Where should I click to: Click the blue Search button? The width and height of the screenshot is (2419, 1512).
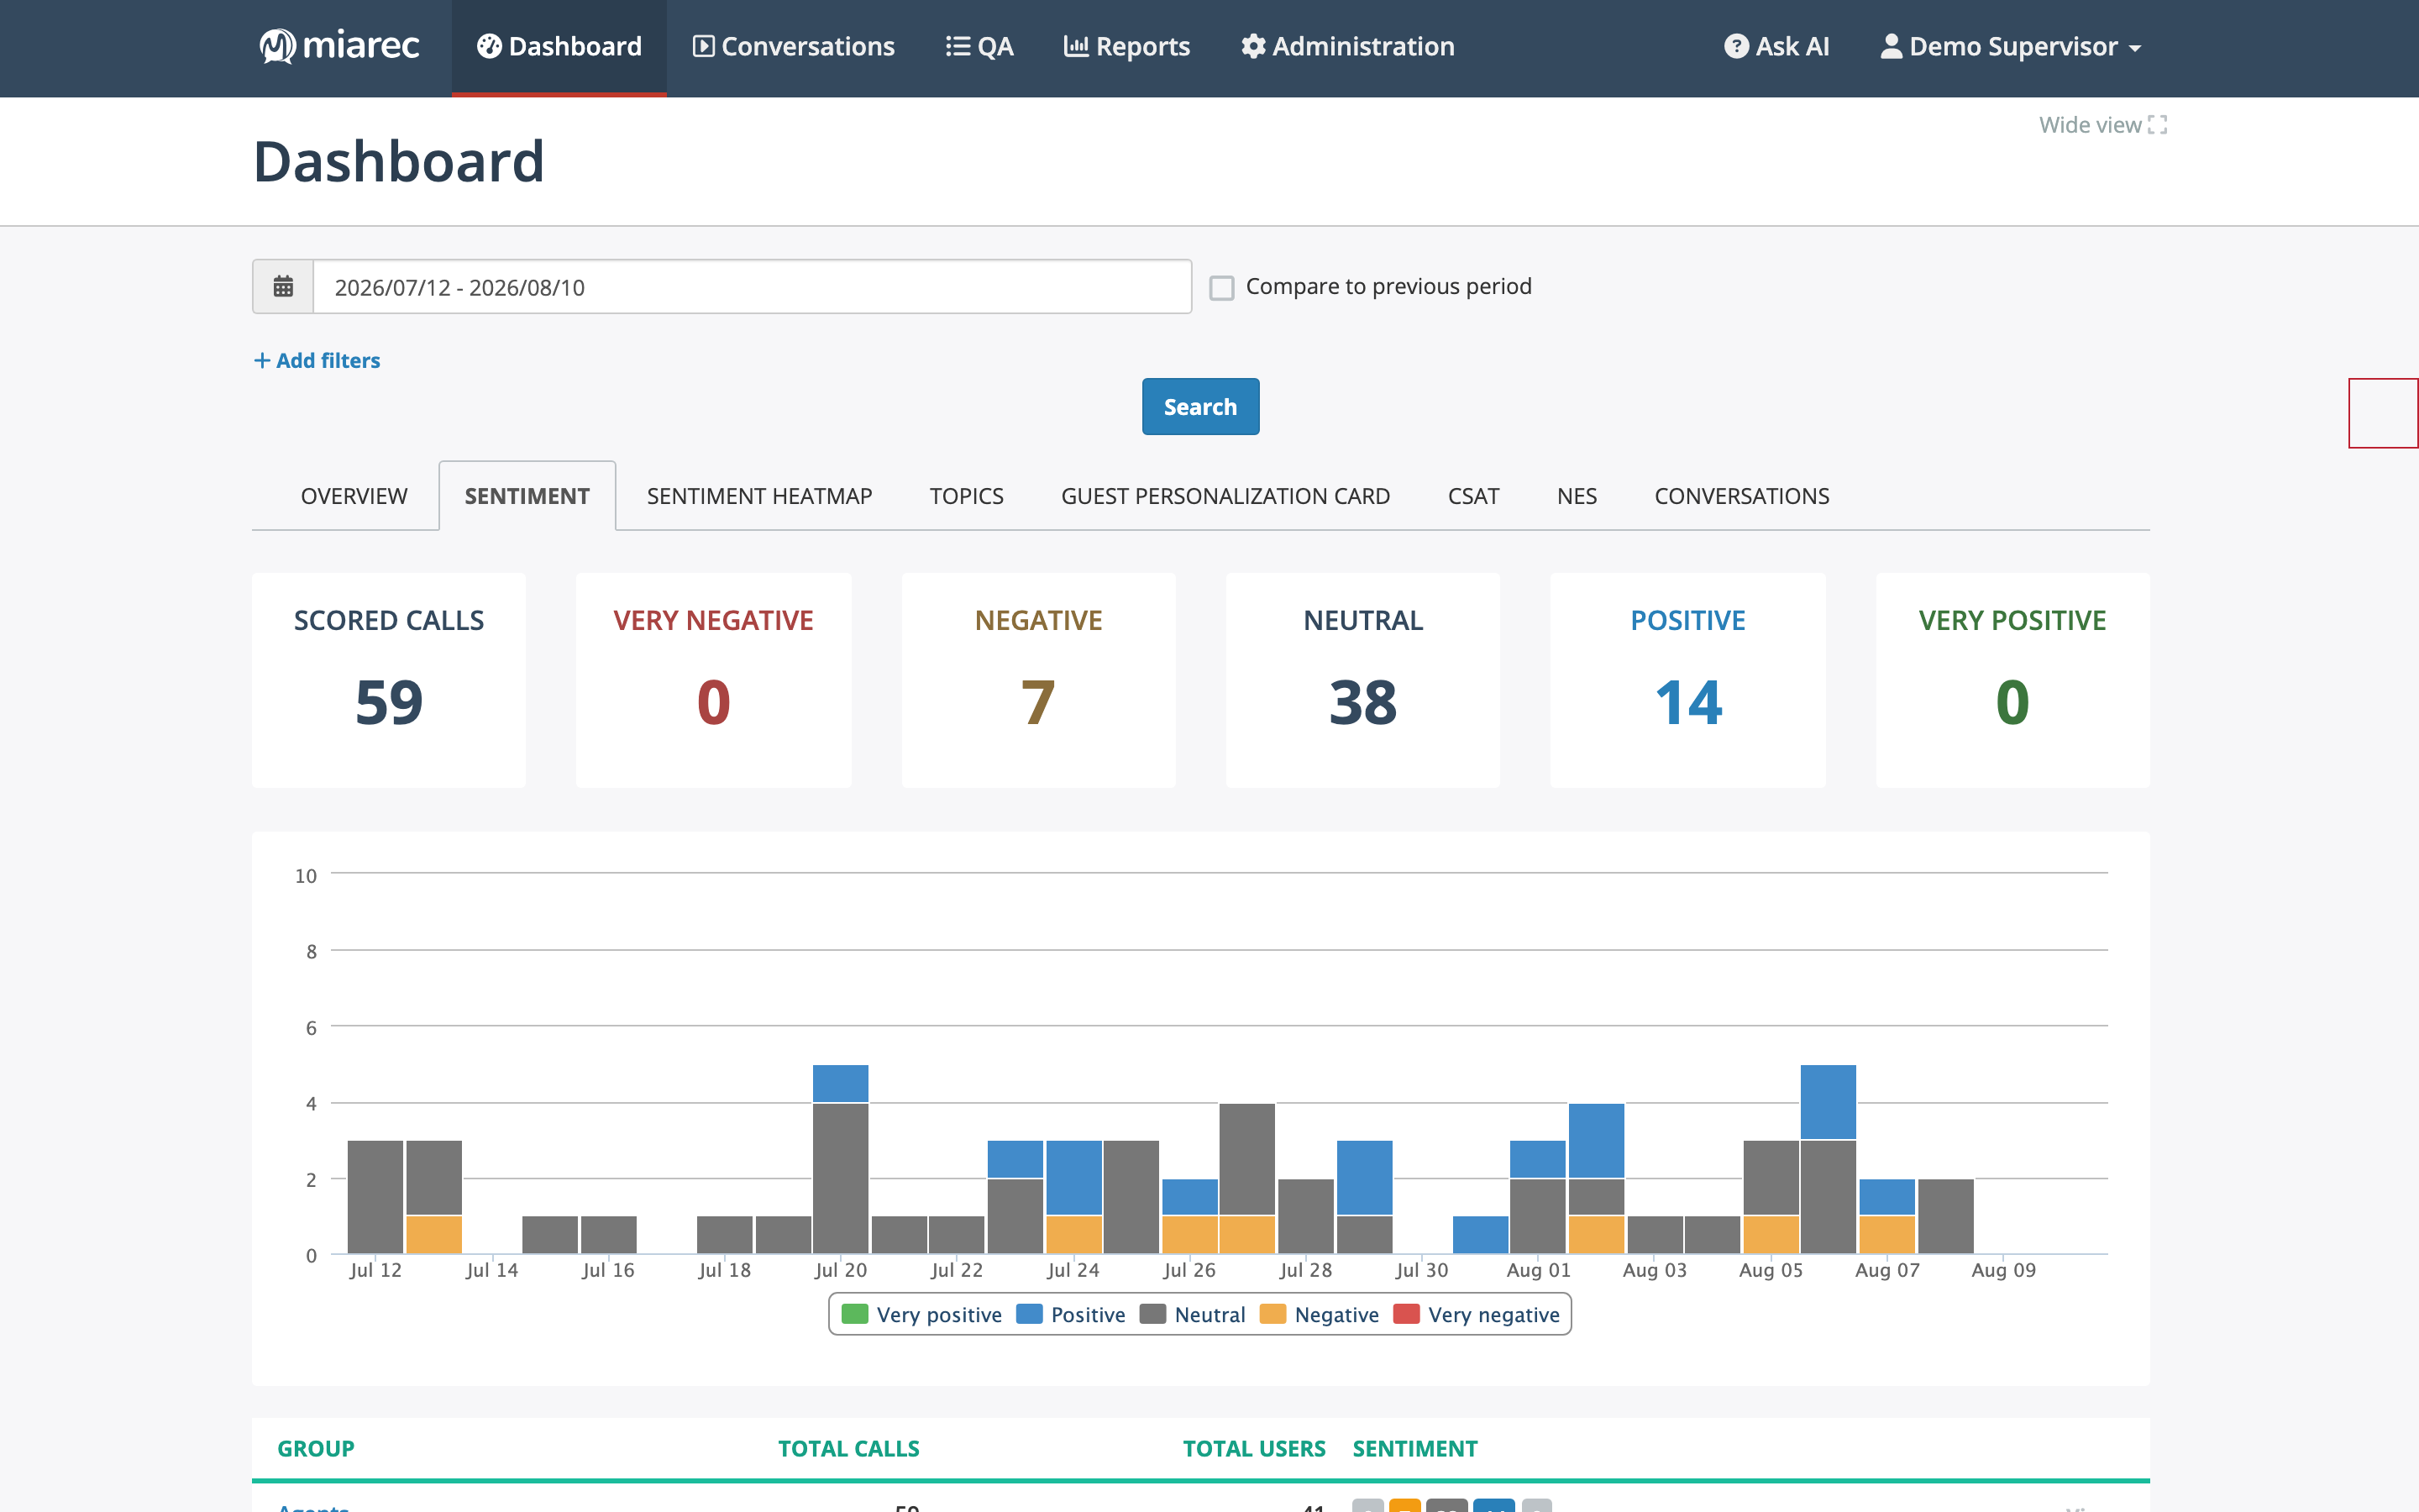pyautogui.click(x=1200, y=407)
